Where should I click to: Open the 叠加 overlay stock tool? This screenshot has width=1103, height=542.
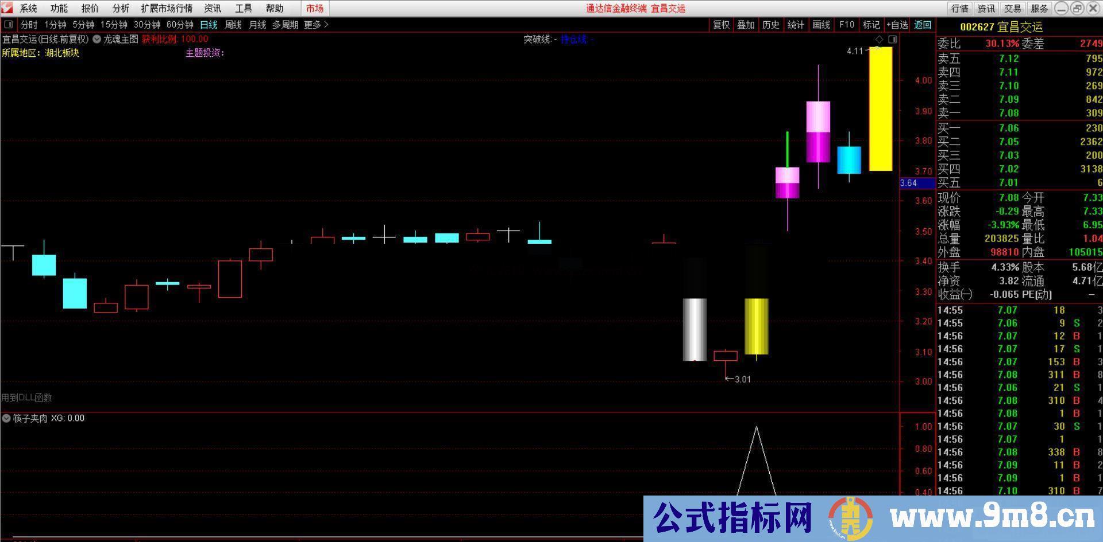(746, 25)
